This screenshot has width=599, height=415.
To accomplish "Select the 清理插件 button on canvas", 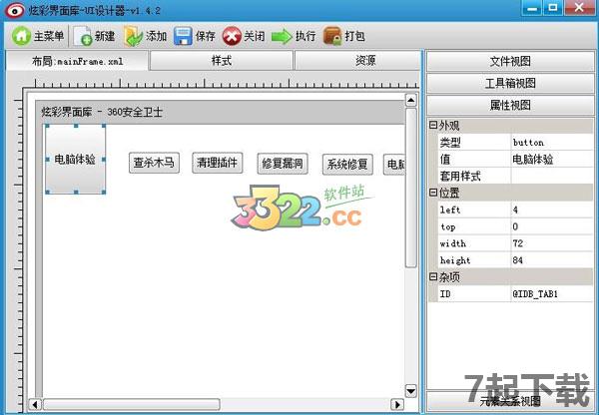I will pos(218,163).
